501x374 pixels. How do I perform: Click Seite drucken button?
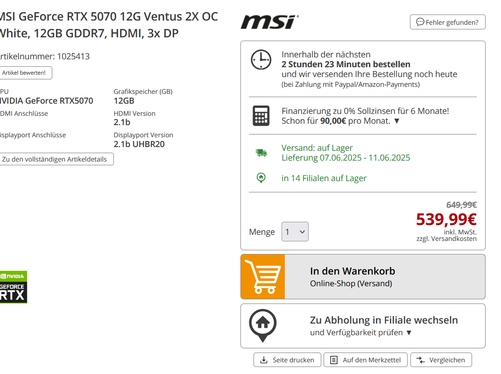(287, 360)
